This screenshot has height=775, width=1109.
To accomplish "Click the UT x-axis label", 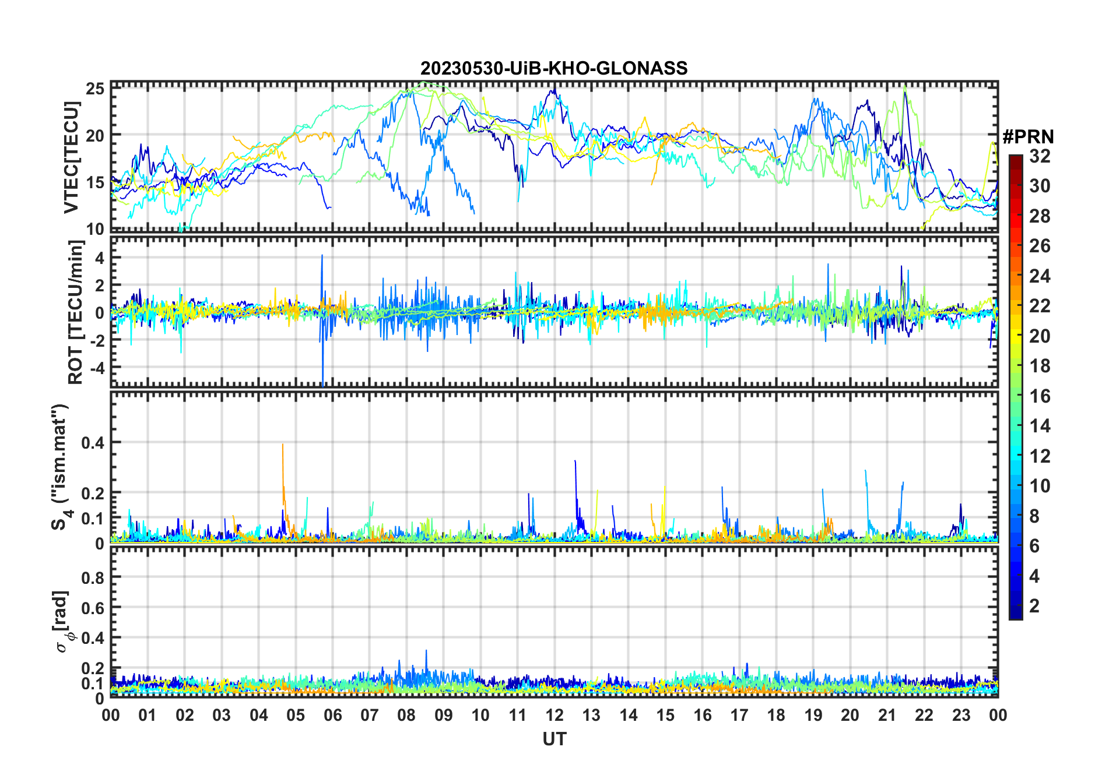I will [x=554, y=739].
